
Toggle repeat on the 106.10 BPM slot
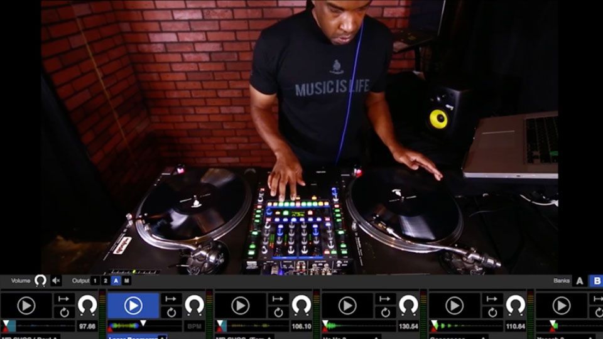click(x=278, y=313)
